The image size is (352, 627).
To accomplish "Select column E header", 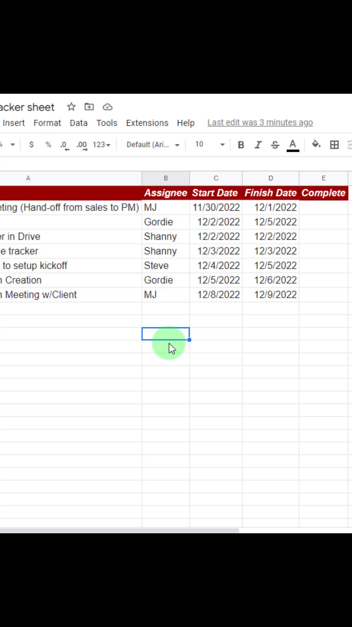I will (x=324, y=178).
